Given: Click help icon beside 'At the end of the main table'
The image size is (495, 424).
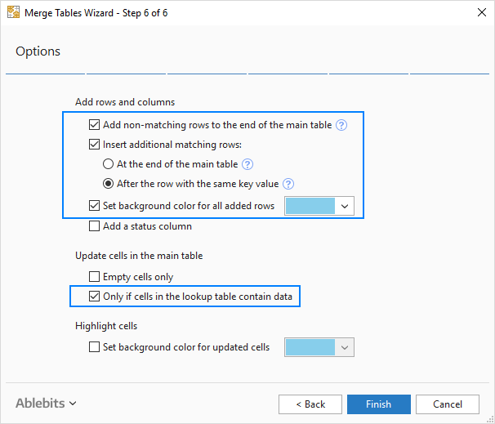Looking at the screenshot, I should pyautogui.click(x=247, y=164).
